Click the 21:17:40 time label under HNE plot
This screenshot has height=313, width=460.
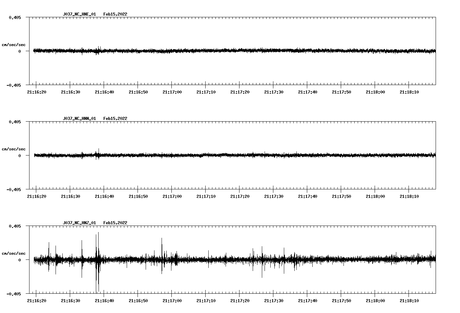308,92
